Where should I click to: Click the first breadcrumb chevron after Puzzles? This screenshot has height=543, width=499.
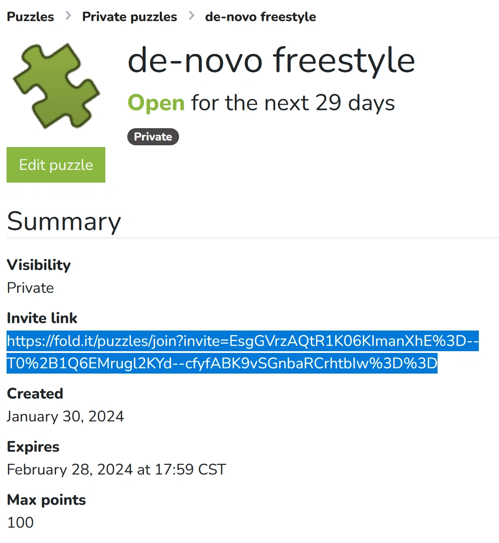[x=68, y=16]
